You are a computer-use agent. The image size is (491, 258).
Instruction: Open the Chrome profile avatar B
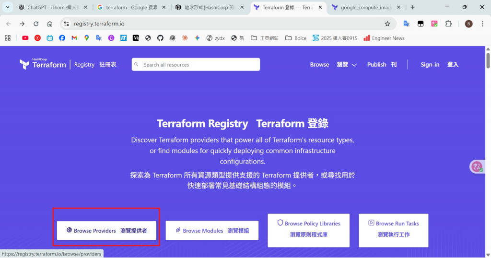(x=468, y=24)
